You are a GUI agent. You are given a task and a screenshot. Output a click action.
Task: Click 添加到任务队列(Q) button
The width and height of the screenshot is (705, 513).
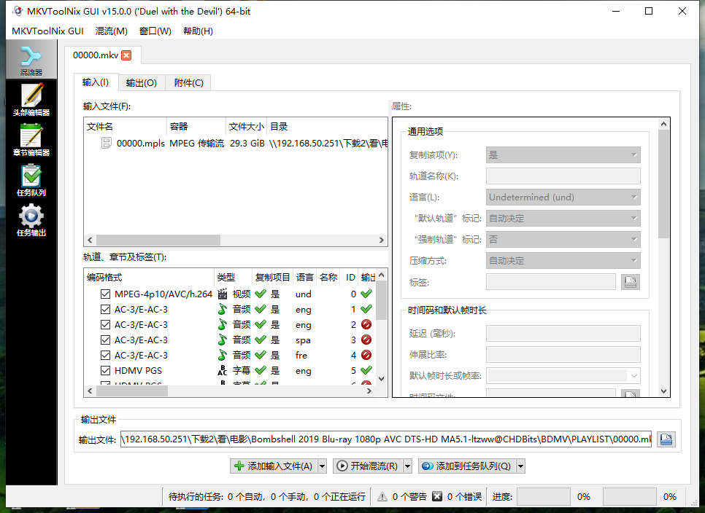[471, 466]
